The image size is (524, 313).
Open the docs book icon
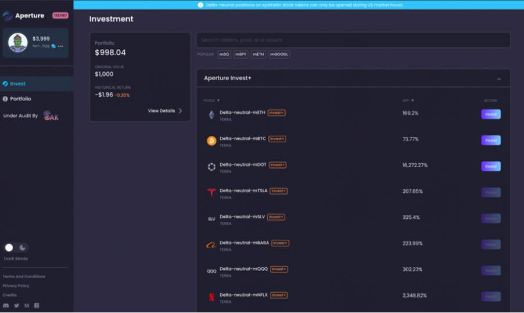click(x=37, y=305)
